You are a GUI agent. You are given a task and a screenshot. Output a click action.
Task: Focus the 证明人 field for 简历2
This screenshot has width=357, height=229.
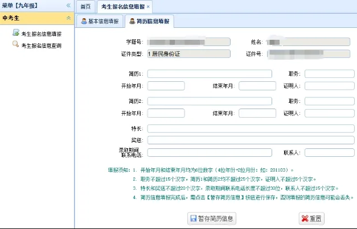[330, 113]
